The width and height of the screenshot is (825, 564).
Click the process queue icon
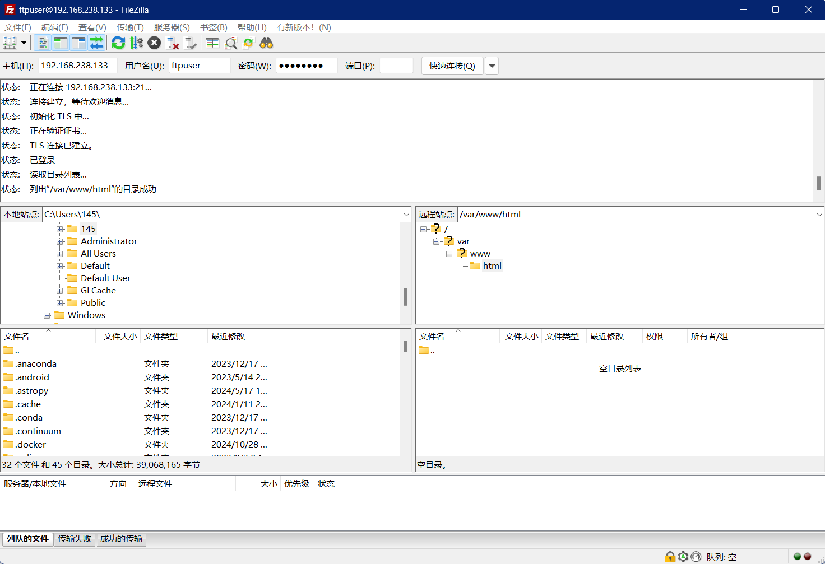[x=136, y=43]
